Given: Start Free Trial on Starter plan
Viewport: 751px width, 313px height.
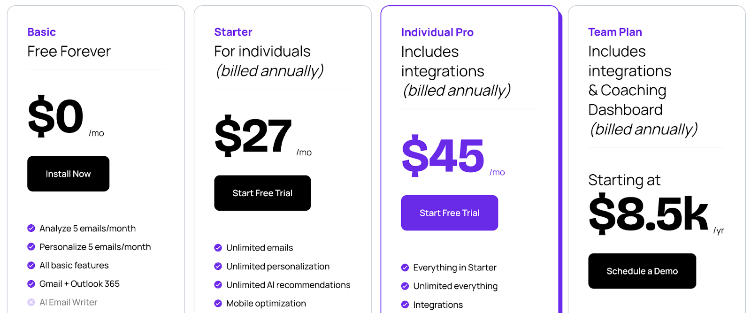Looking at the screenshot, I should (262, 193).
